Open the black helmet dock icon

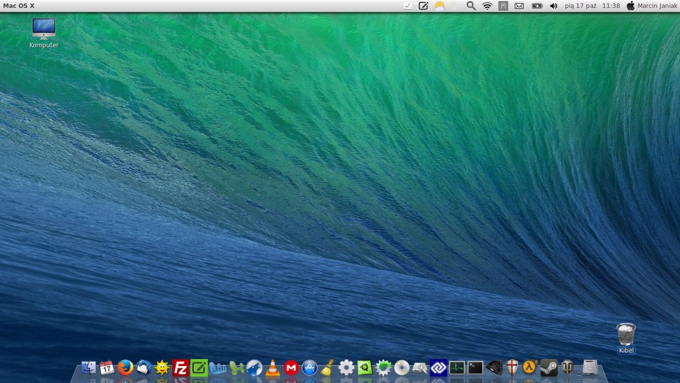[494, 368]
